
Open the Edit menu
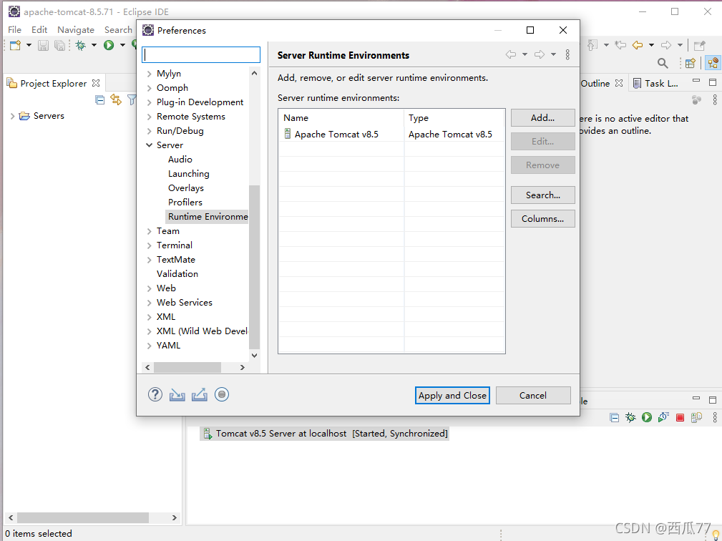pyautogui.click(x=39, y=29)
